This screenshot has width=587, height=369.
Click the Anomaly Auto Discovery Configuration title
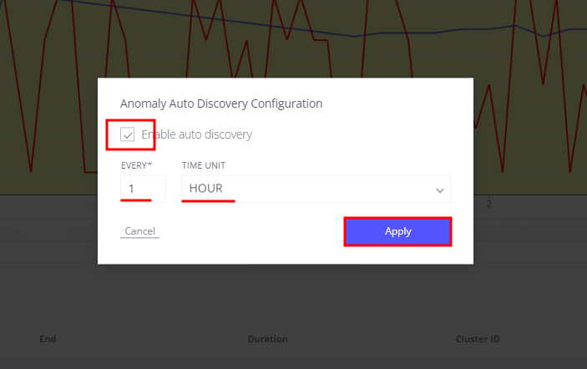tap(221, 104)
